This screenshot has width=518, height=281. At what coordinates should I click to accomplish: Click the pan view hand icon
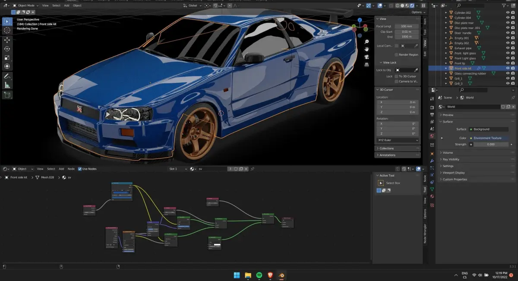(366, 49)
